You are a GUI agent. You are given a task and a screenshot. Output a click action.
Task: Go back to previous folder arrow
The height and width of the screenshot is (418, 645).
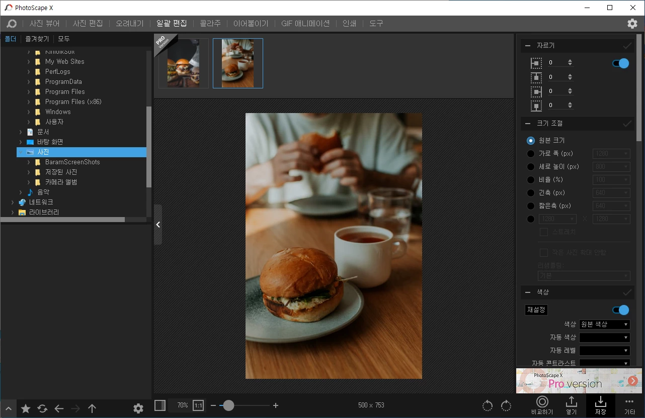click(59, 409)
